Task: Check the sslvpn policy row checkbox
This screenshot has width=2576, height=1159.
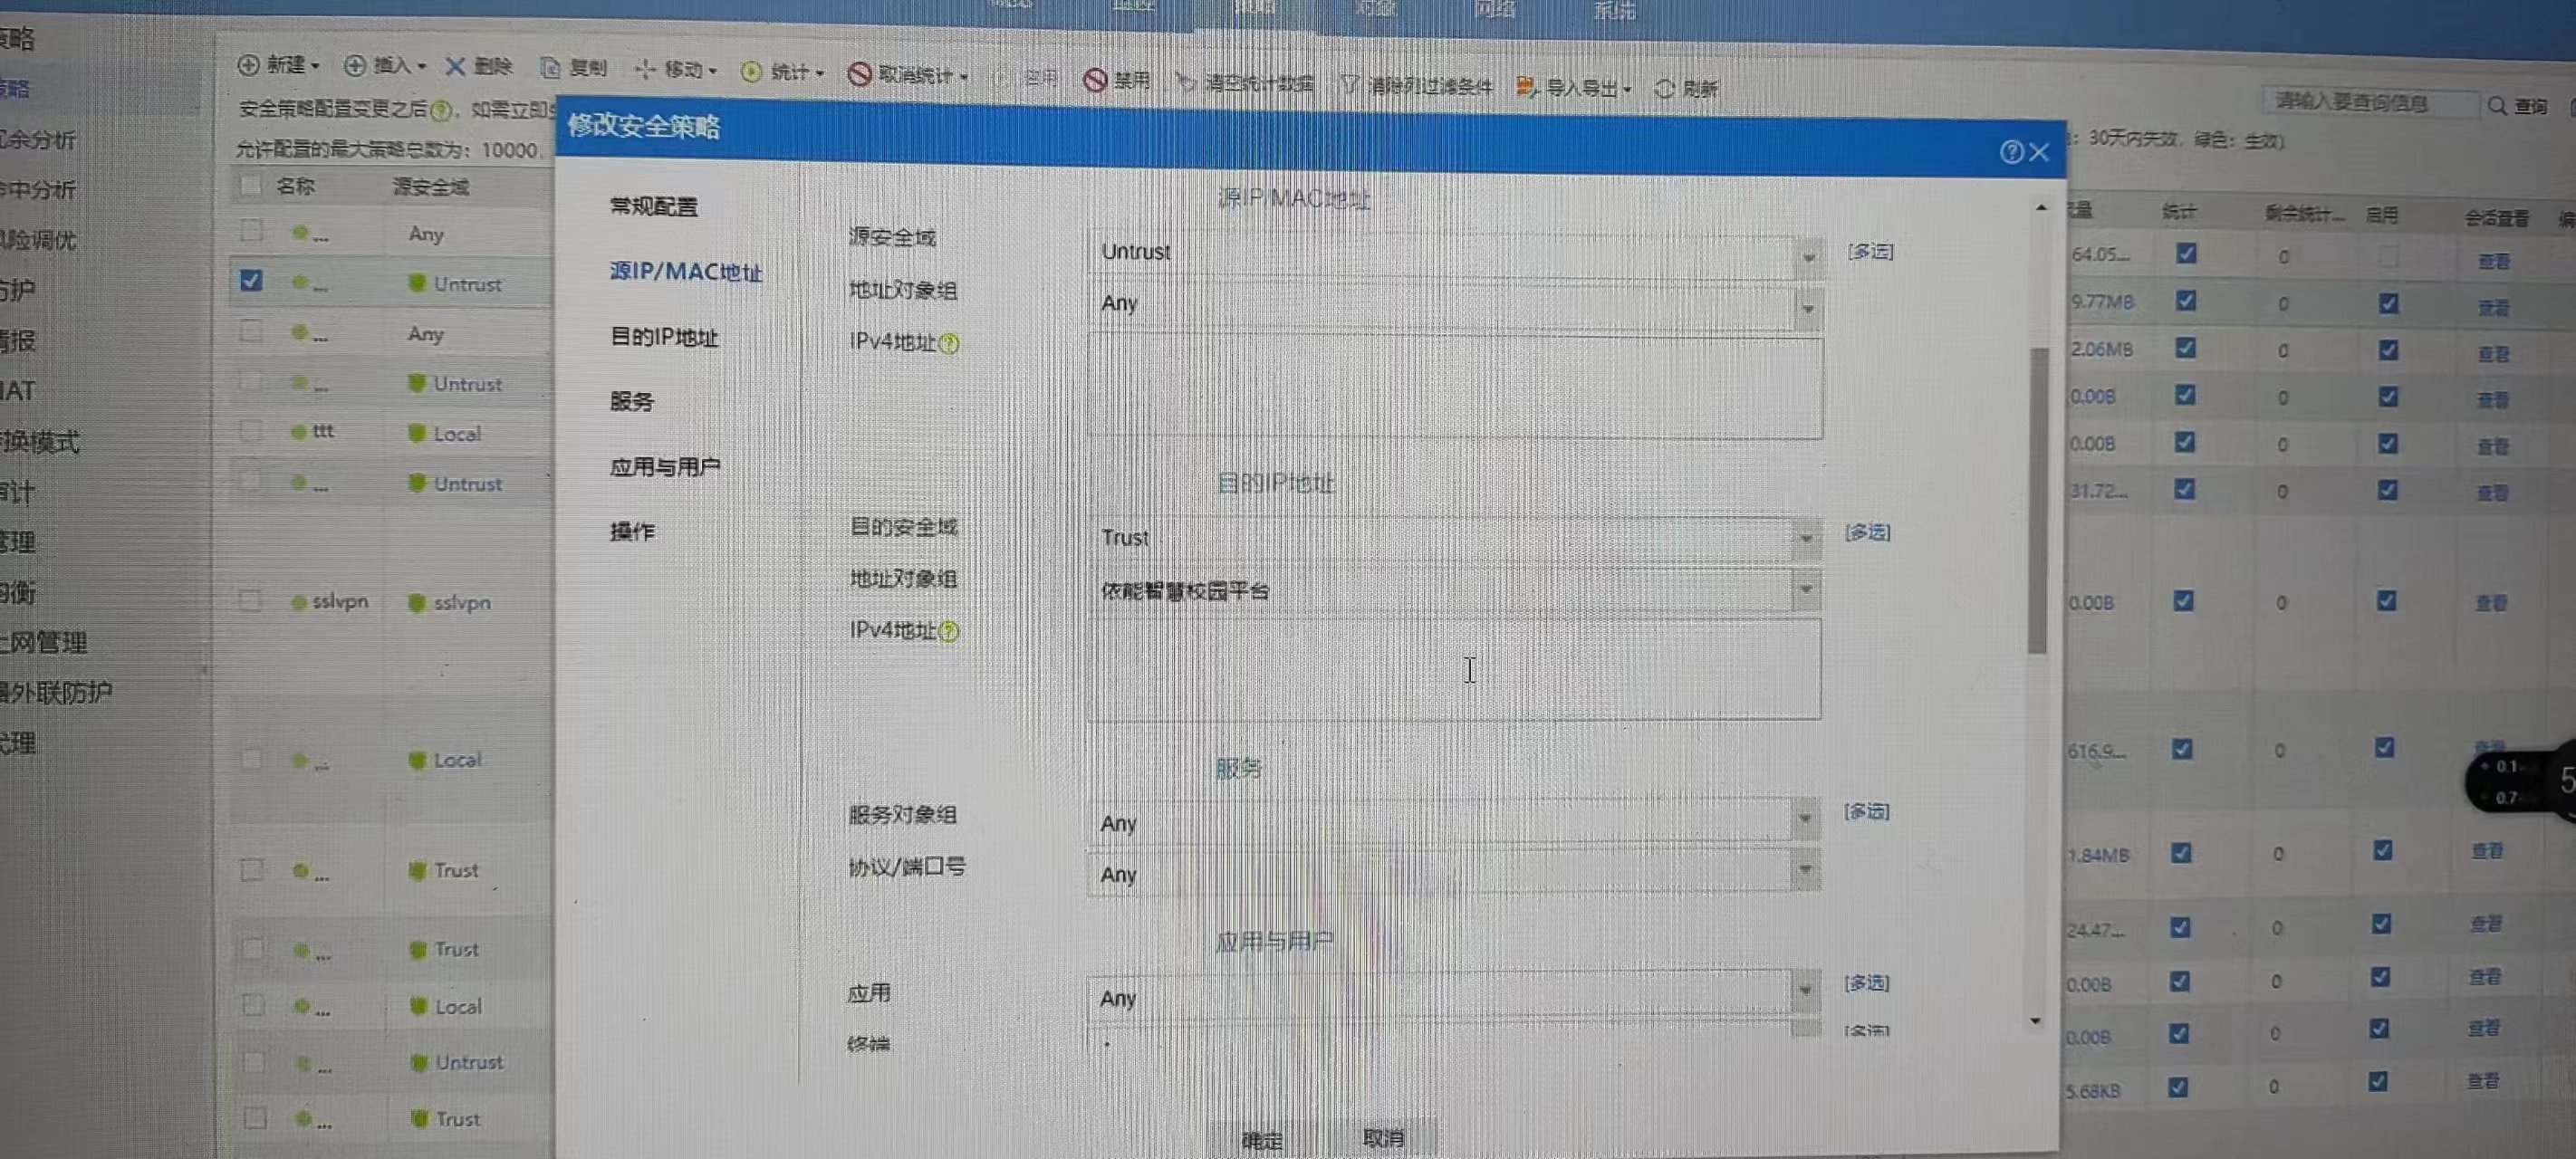Action: point(250,601)
